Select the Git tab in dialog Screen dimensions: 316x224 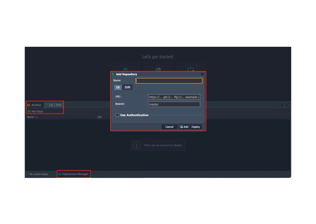[x=118, y=87]
